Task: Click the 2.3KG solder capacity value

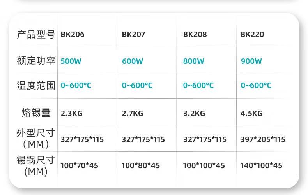Action: pyautogui.click(x=72, y=113)
